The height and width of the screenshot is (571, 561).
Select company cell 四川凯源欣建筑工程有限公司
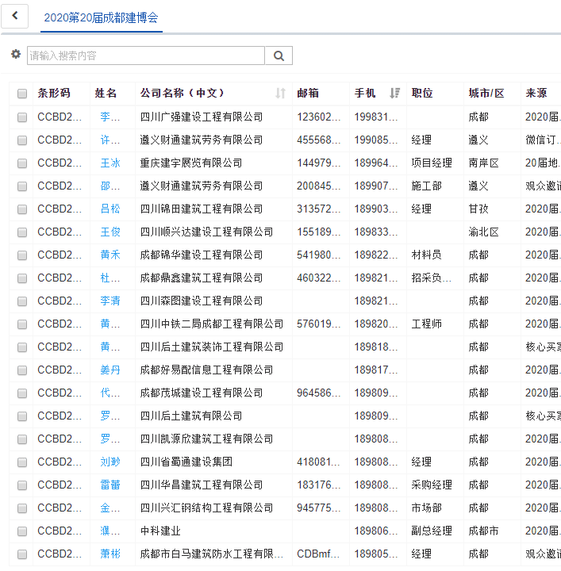[x=206, y=439]
